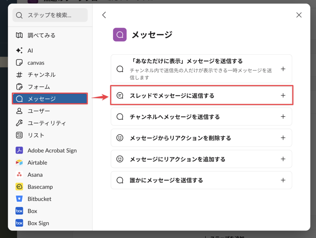316x238 pixels.
Task: Add the スレッドでメッセージに返信する step plus
Action: (283, 96)
